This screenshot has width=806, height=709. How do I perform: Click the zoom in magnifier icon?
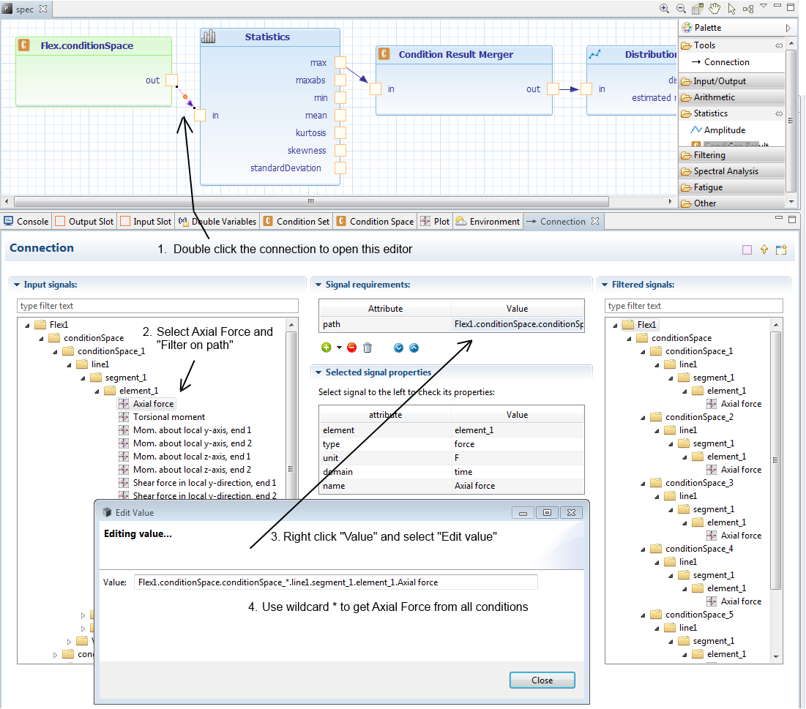click(x=665, y=9)
